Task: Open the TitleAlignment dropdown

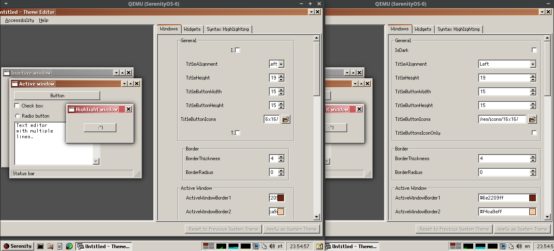Action: [x=281, y=64]
